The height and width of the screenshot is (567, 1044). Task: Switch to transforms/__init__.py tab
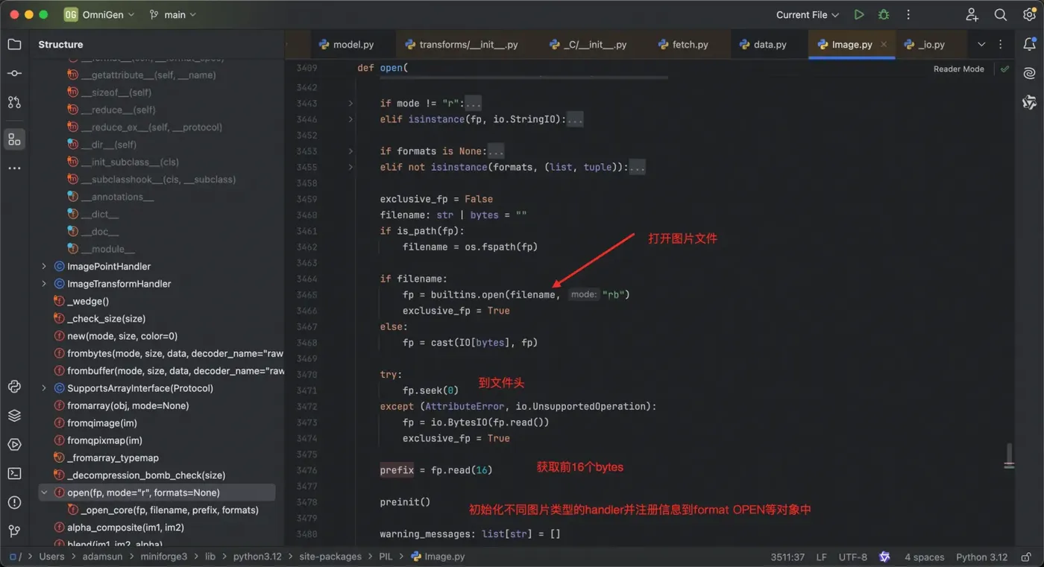[x=461, y=45]
